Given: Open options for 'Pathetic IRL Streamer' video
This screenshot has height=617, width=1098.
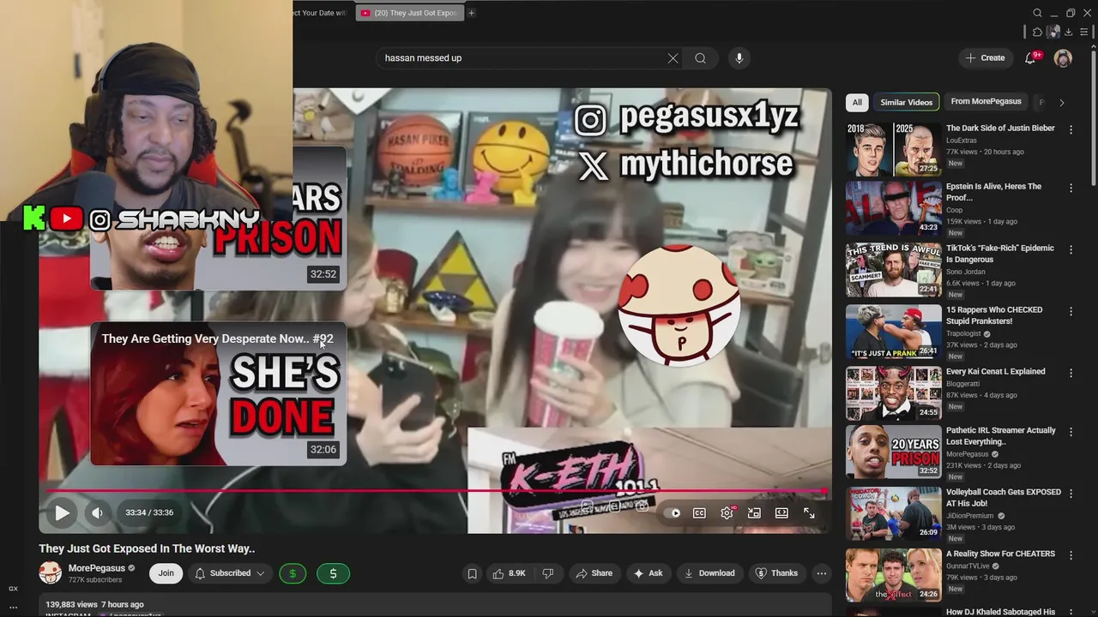Looking at the screenshot, I should pyautogui.click(x=1071, y=431).
